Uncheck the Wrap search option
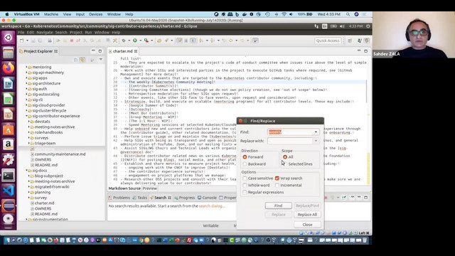 pyautogui.click(x=277, y=178)
